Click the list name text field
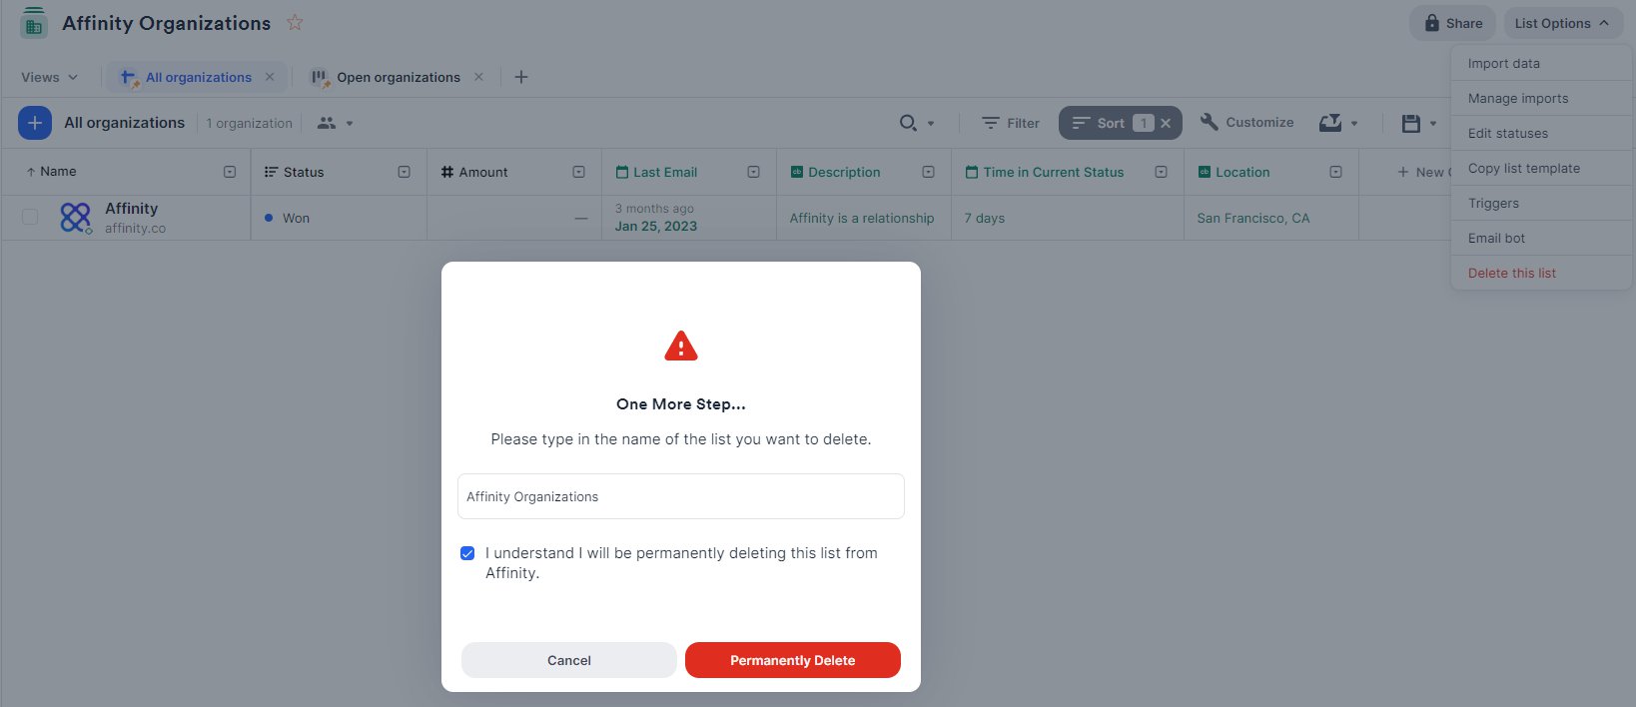The height and width of the screenshot is (707, 1636). pyautogui.click(x=681, y=496)
